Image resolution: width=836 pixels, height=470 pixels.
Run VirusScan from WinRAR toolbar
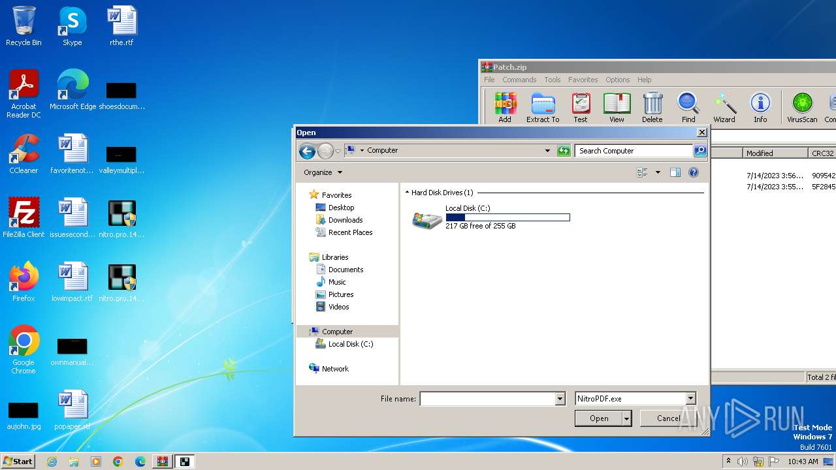coord(802,108)
